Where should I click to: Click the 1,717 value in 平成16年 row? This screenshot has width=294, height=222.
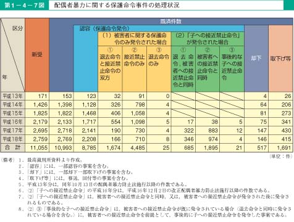pos(89,122)
